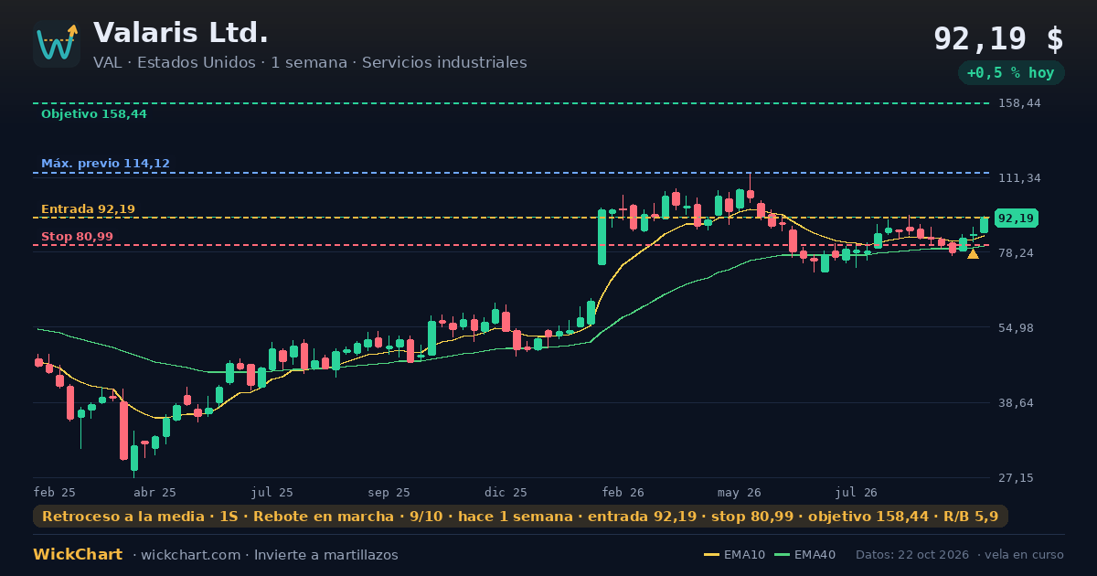Click the jul 25 date label
Screen dimensions: 1097x576
[x=273, y=493]
